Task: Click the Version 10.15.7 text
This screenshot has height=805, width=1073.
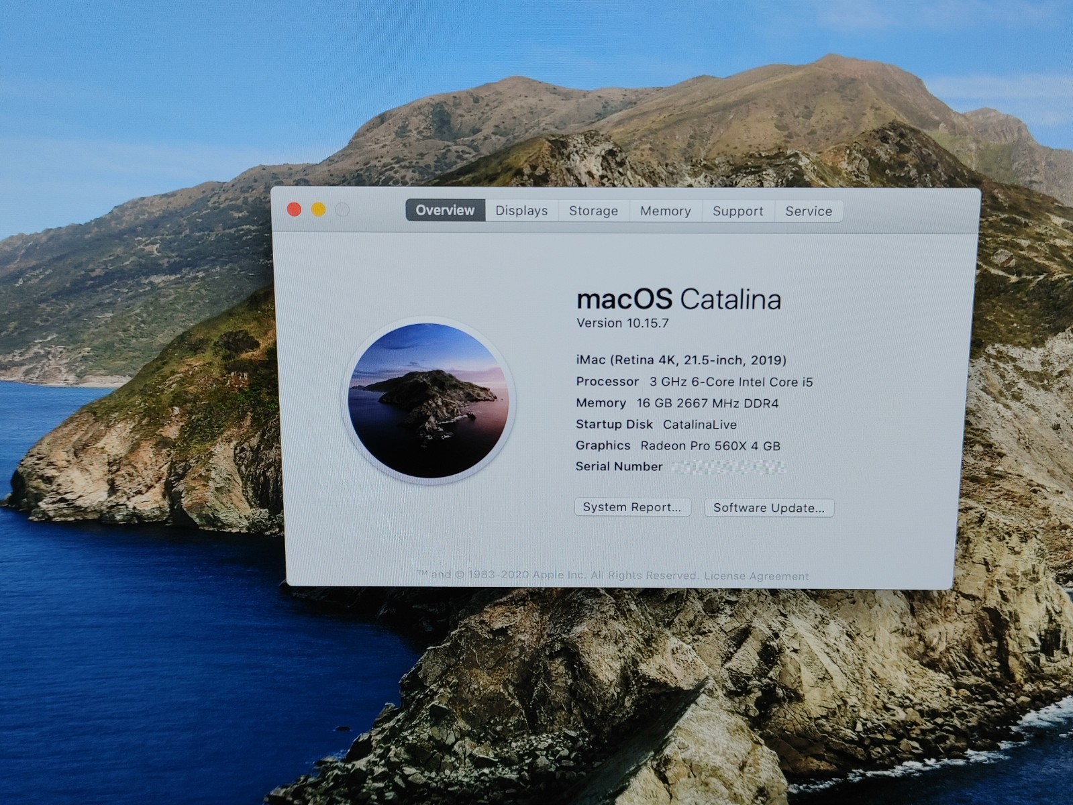Action: [623, 323]
